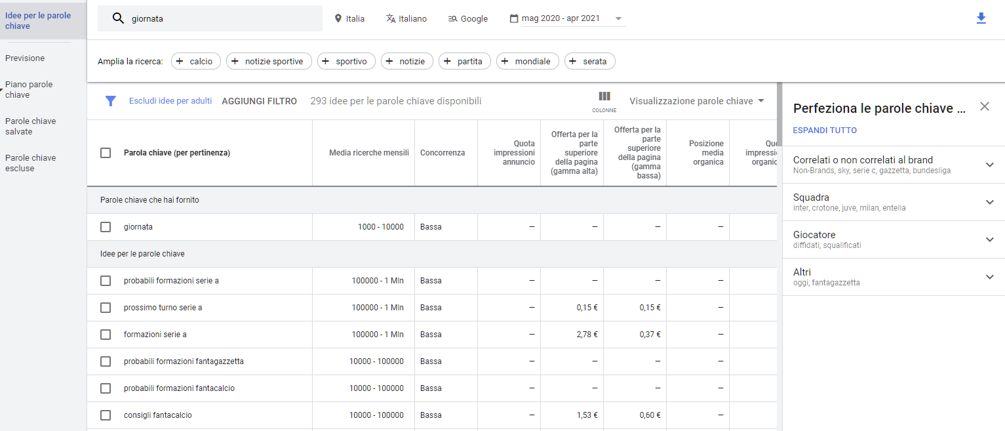
Task: Click keyword text 'prossimo turno serie a'
Action: 163,308
